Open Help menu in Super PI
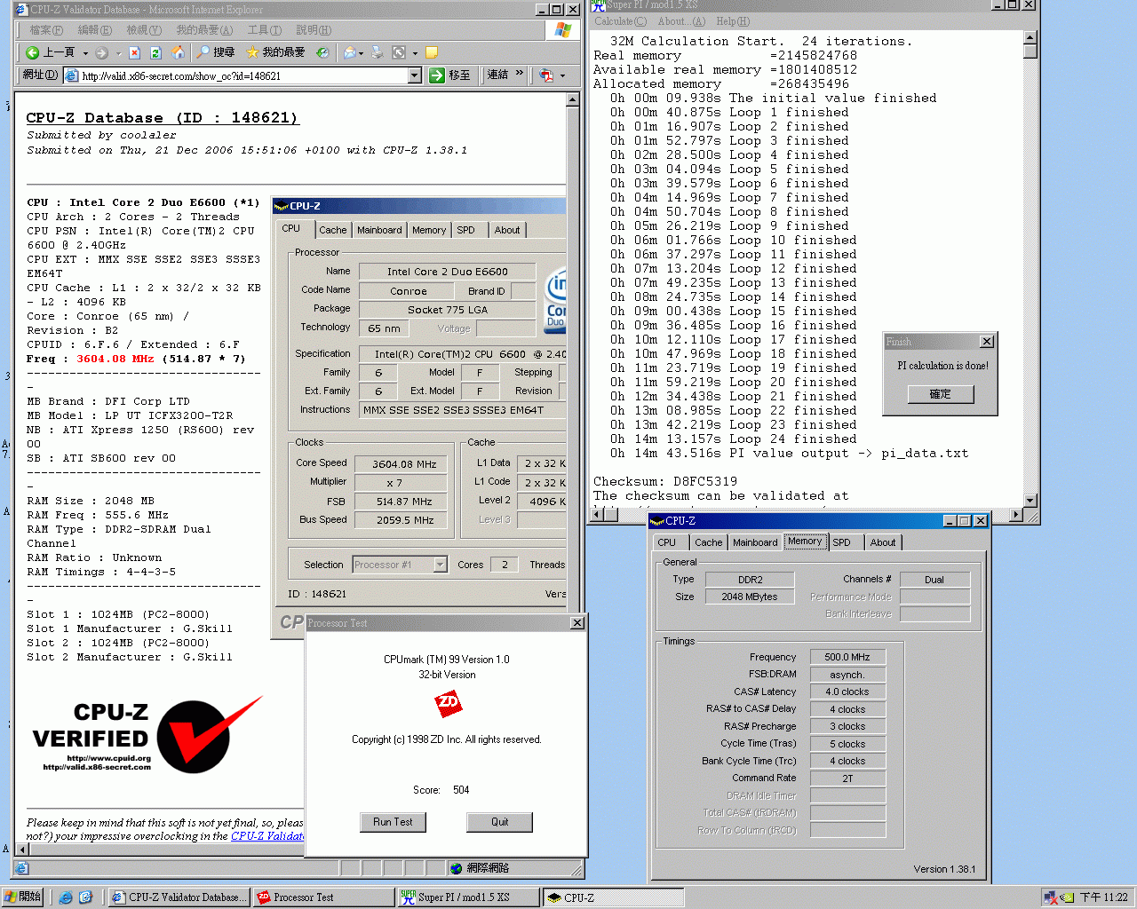 click(733, 21)
